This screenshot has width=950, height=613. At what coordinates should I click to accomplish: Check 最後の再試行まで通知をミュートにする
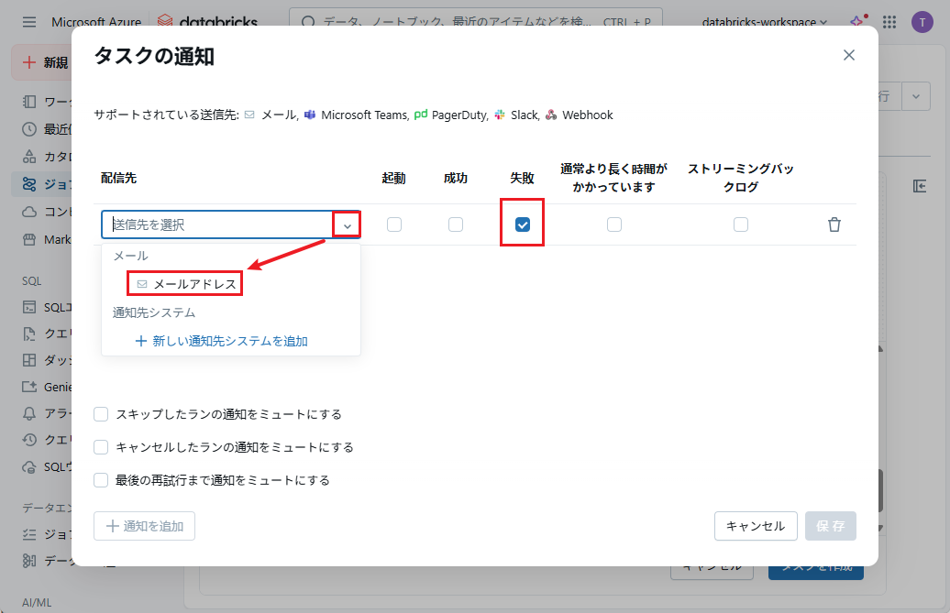pyautogui.click(x=101, y=480)
